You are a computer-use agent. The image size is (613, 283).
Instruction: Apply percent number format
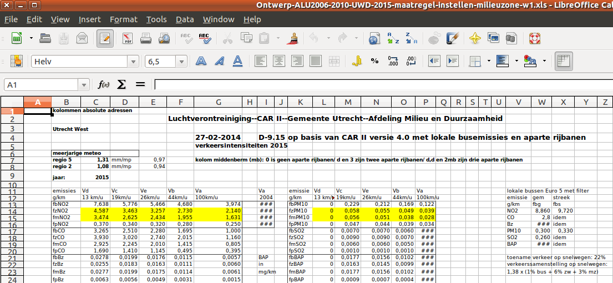click(x=374, y=61)
